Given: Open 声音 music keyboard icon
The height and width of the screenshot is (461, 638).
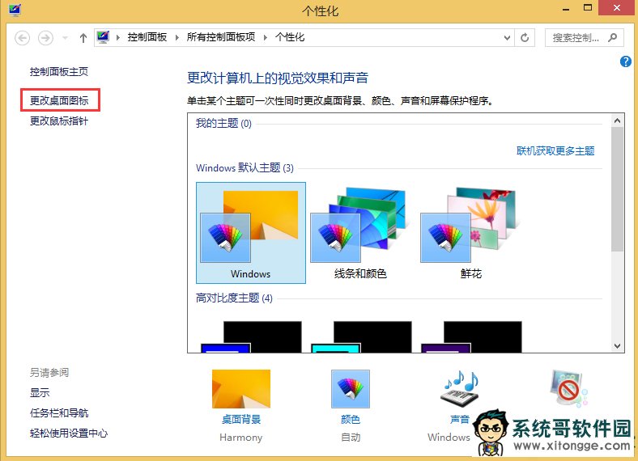Looking at the screenshot, I should [x=460, y=389].
